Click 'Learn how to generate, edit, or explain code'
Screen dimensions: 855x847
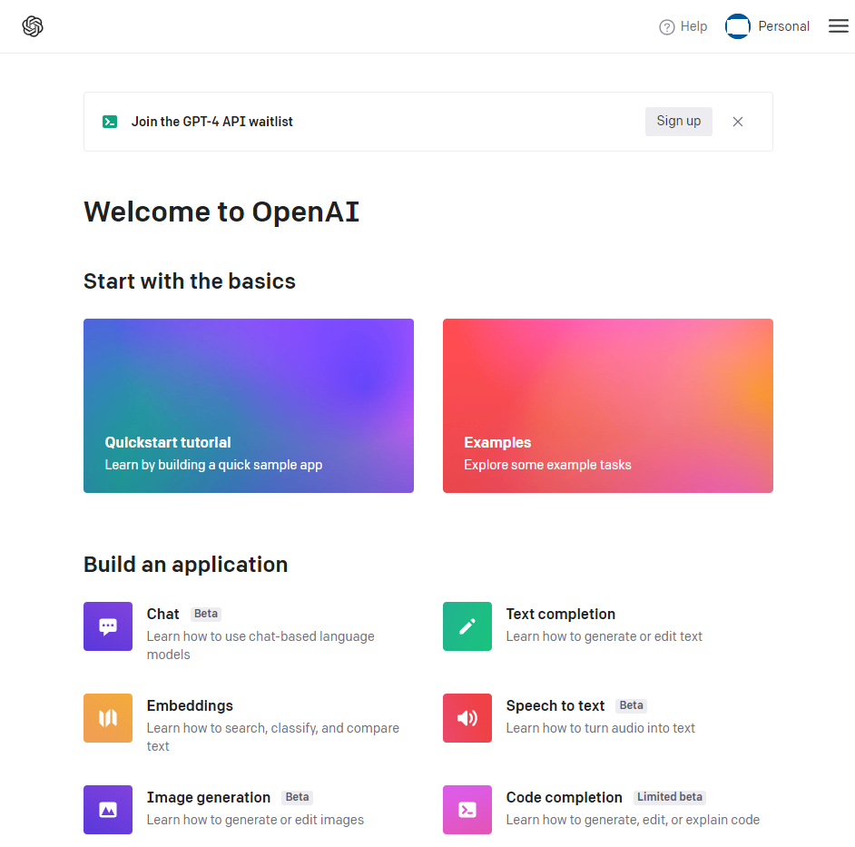click(633, 820)
